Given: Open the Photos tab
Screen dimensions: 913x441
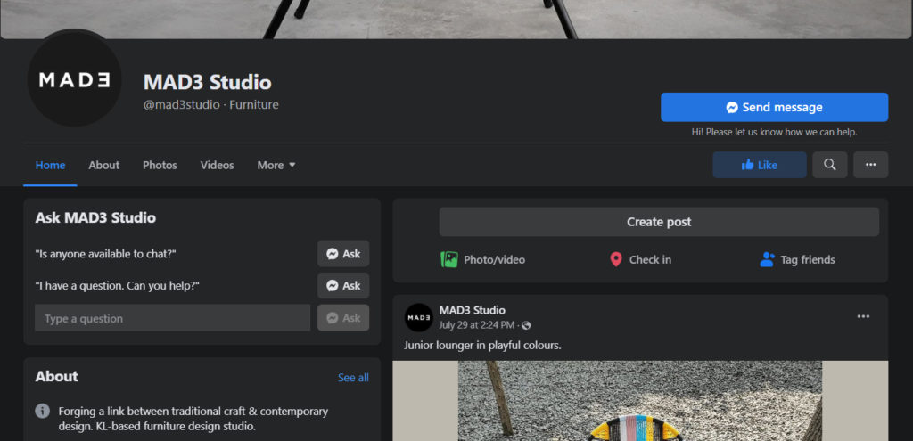Looking at the screenshot, I should point(160,165).
